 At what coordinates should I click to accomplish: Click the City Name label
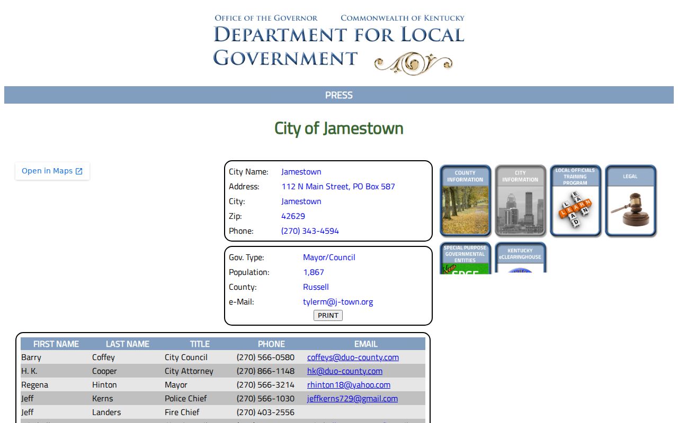(x=248, y=172)
